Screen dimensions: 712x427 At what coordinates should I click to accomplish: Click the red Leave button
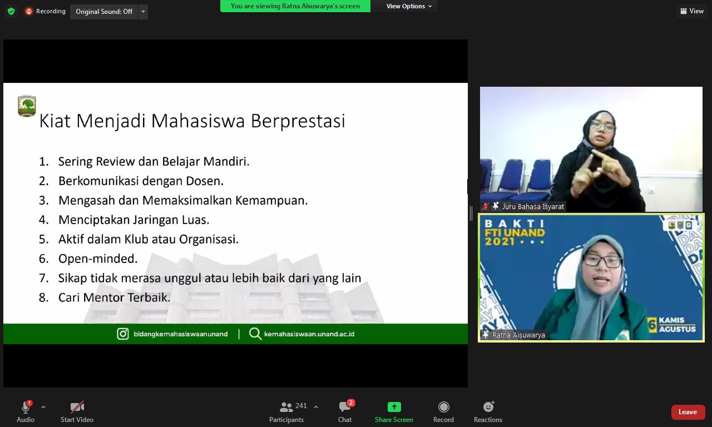pyautogui.click(x=688, y=412)
